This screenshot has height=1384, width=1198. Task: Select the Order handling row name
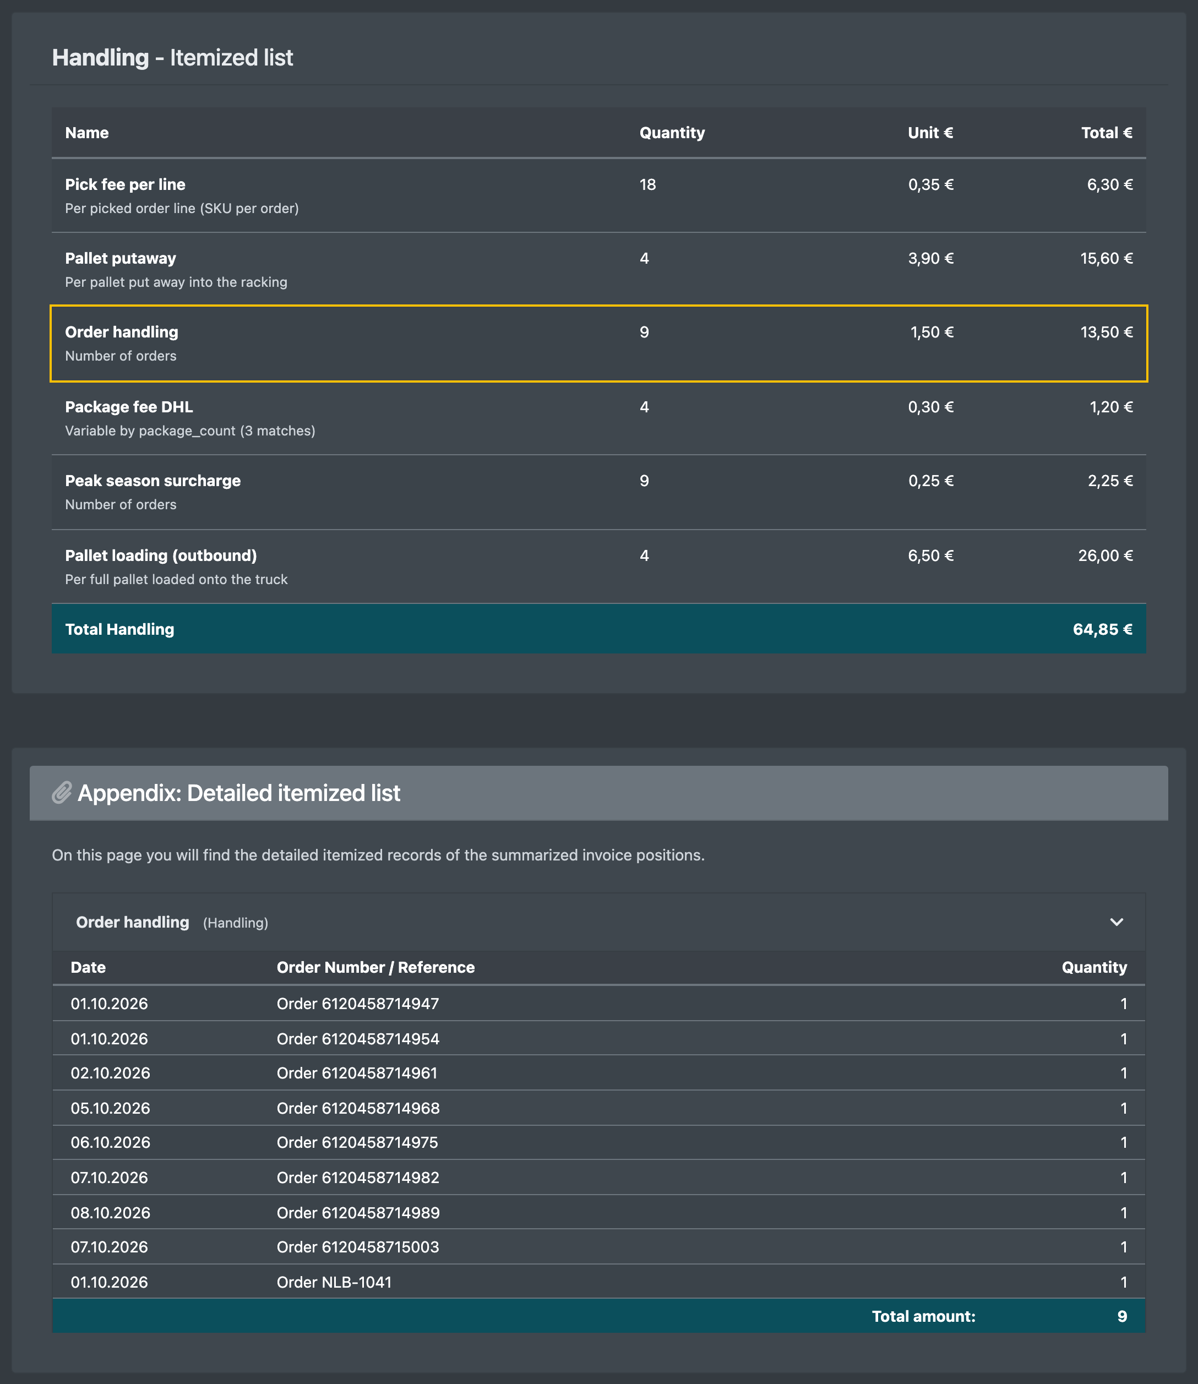[122, 333]
